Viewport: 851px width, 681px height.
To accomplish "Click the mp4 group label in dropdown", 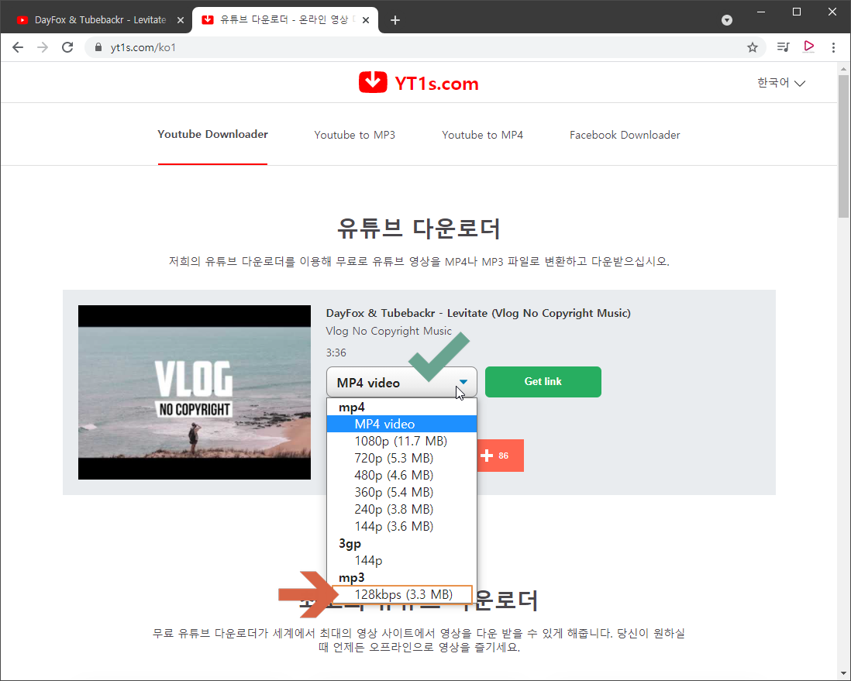I will [352, 407].
